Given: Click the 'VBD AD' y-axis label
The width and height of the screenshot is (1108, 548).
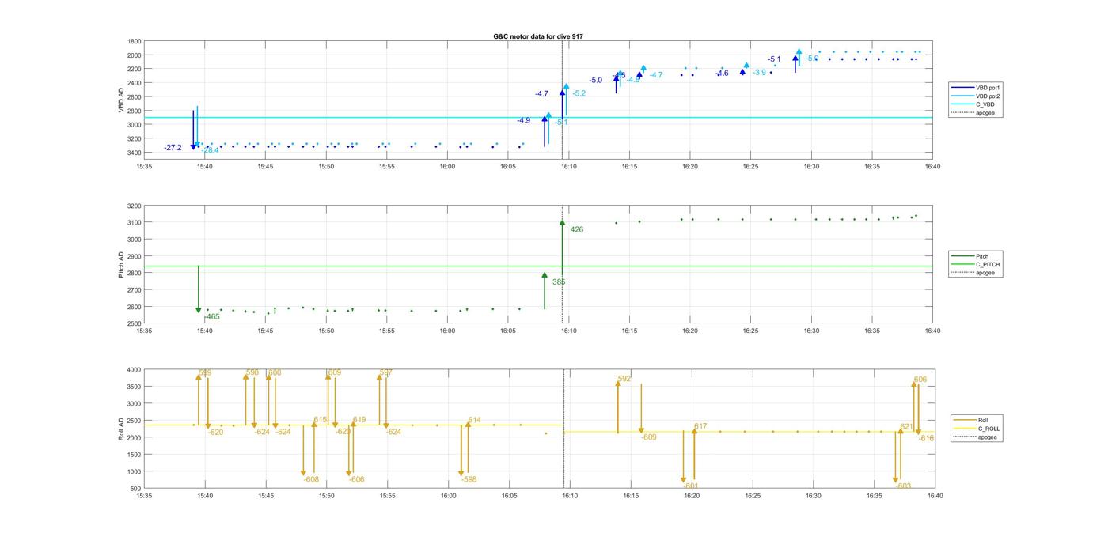Looking at the screenshot, I should [121, 98].
